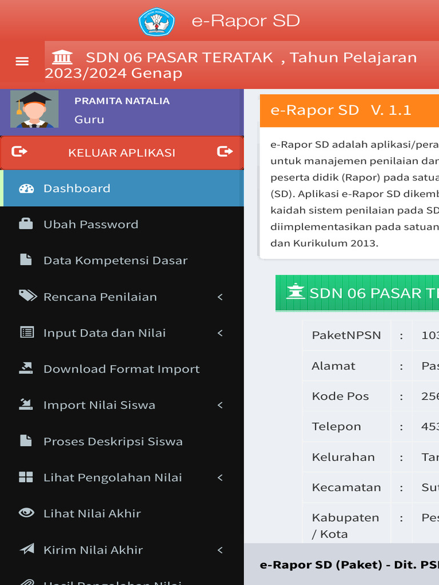Click the Download Format Import icon
The height and width of the screenshot is (585, 439).
coord(26,368)
